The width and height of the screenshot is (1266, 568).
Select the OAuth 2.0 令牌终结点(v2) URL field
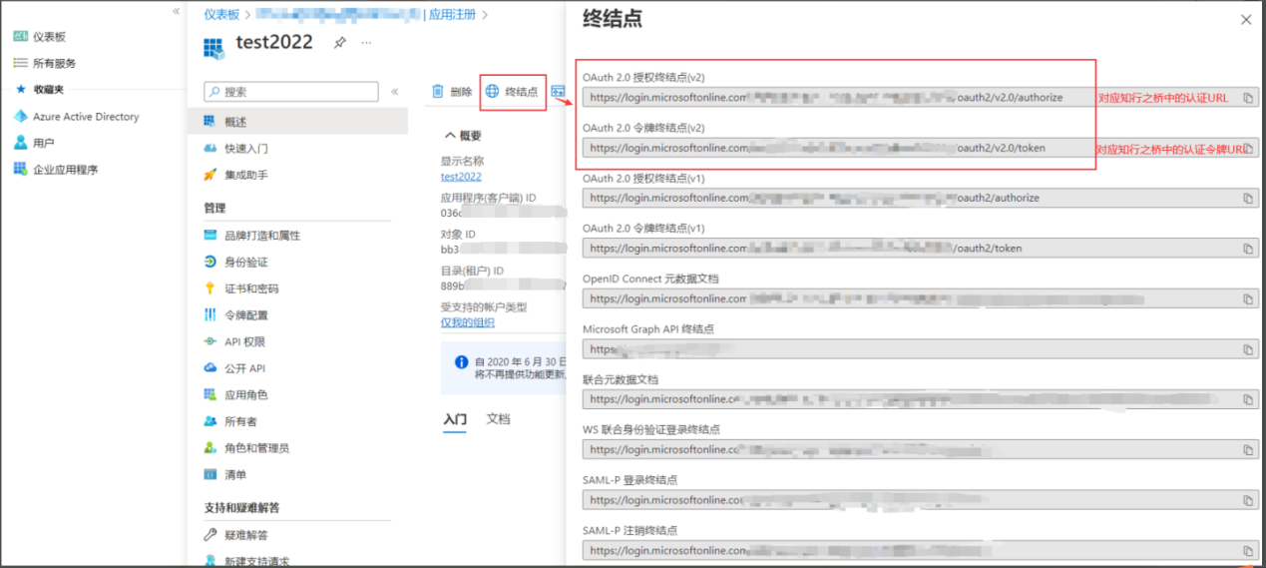click(x=920, y=148)
